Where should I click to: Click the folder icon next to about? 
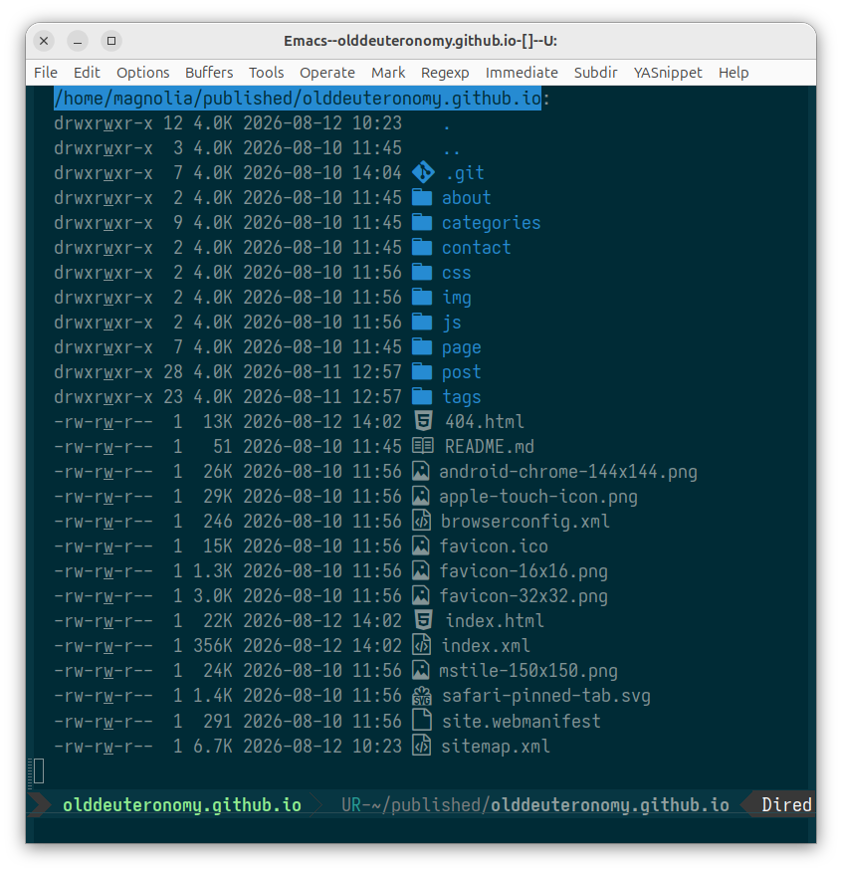tap(422, 197)
